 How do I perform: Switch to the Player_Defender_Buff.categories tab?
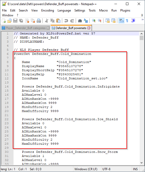[x=26, y=28]
